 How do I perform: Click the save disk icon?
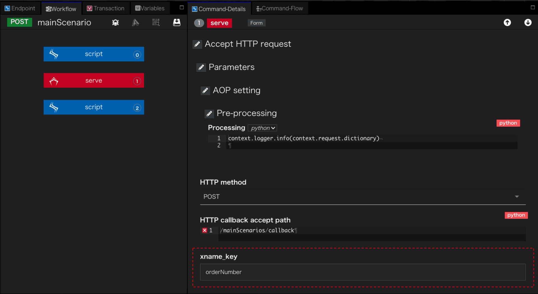(177, 22)
